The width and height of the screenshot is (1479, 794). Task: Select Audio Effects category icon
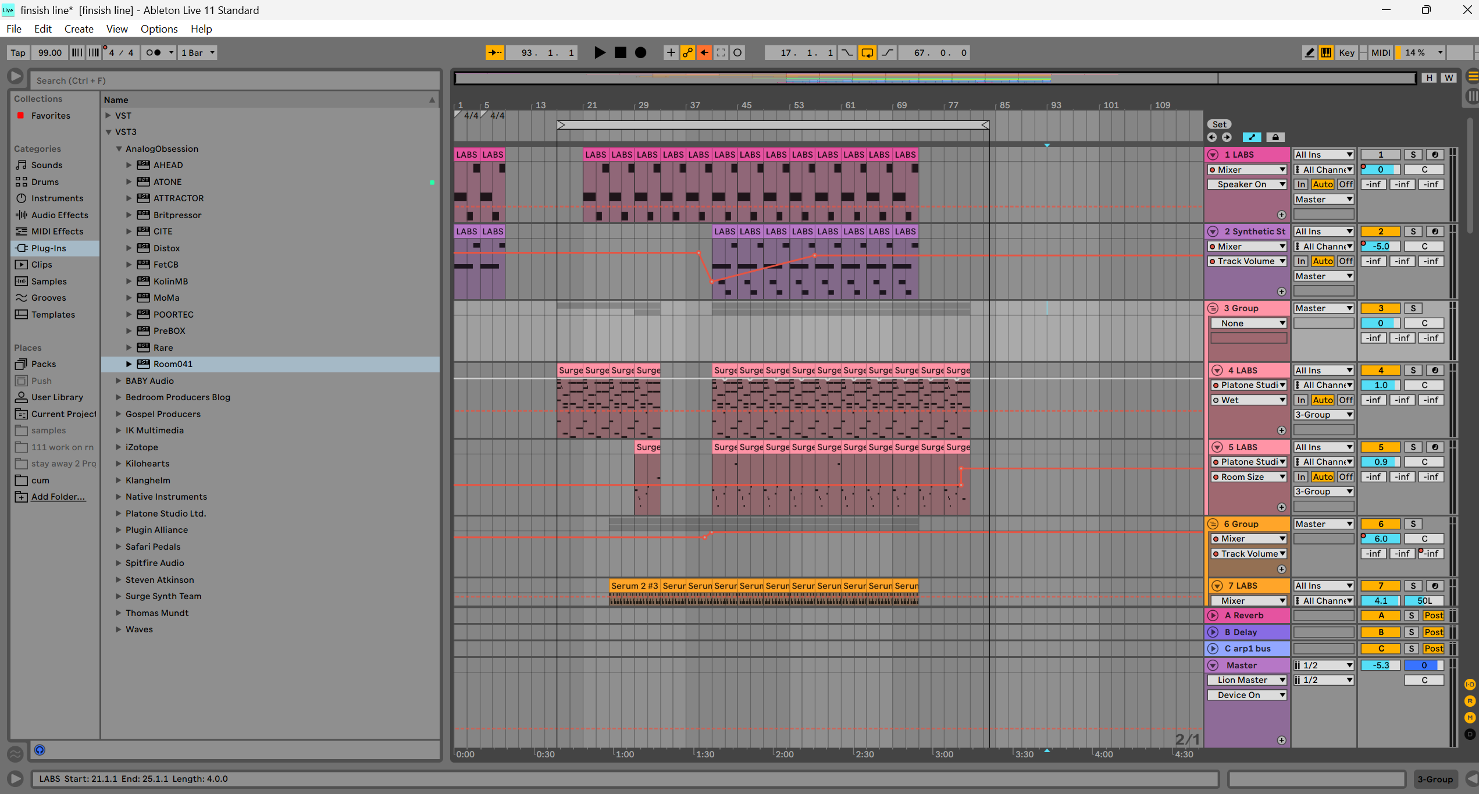pos(22,215)
